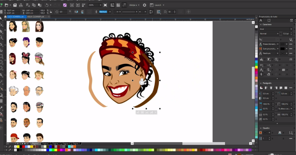Image resolution: width=296 pixels, height=155 pixels.
Task: Click the superscript position icon in text properties
Action: pos(268,59)
